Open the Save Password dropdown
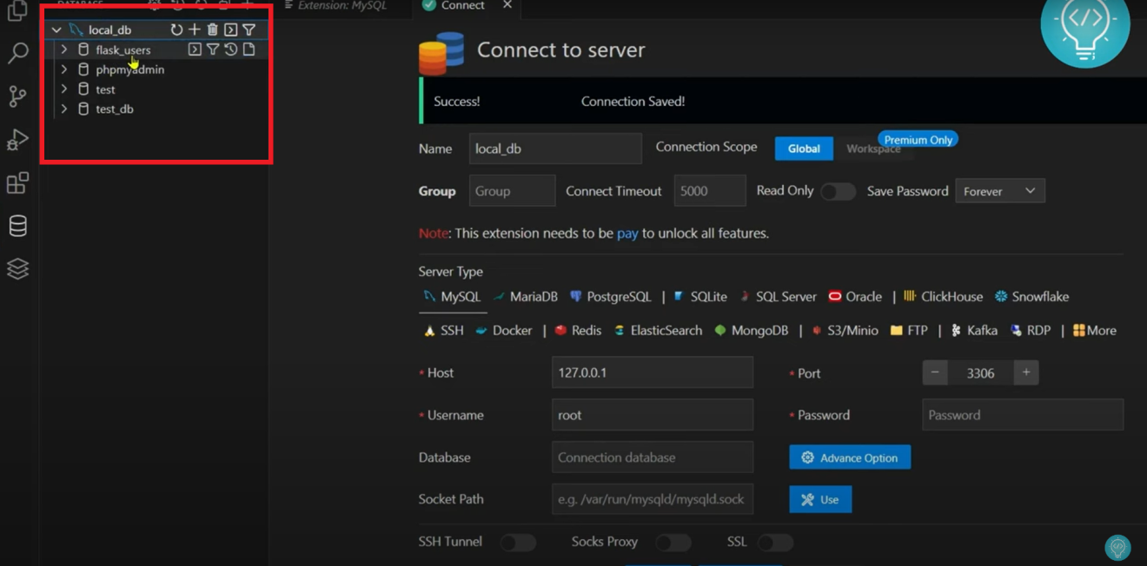This screenshot has height=566, width=1147. pos(999,191)
